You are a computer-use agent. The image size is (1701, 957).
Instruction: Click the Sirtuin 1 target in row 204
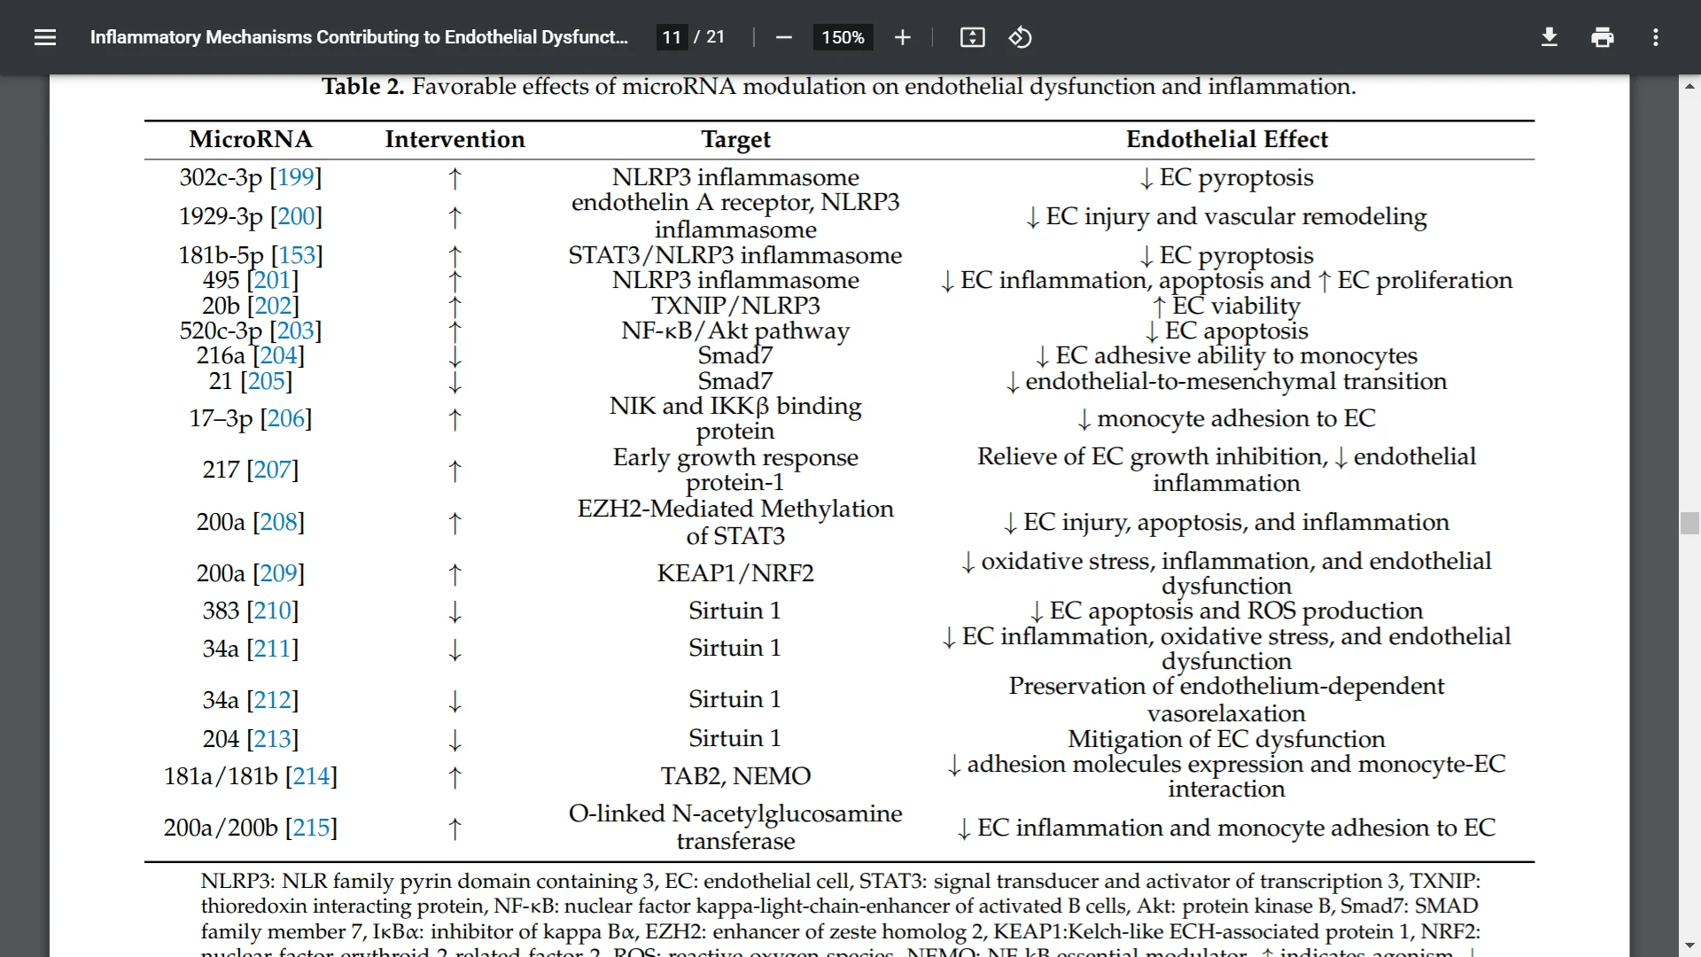(x=735, y=739)
